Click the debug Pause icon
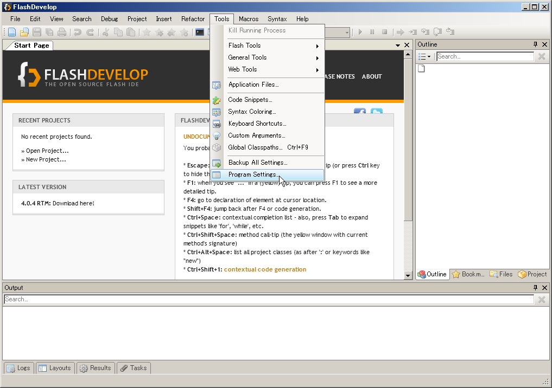Viewport: 552px width, 388px height. (372, 32)
